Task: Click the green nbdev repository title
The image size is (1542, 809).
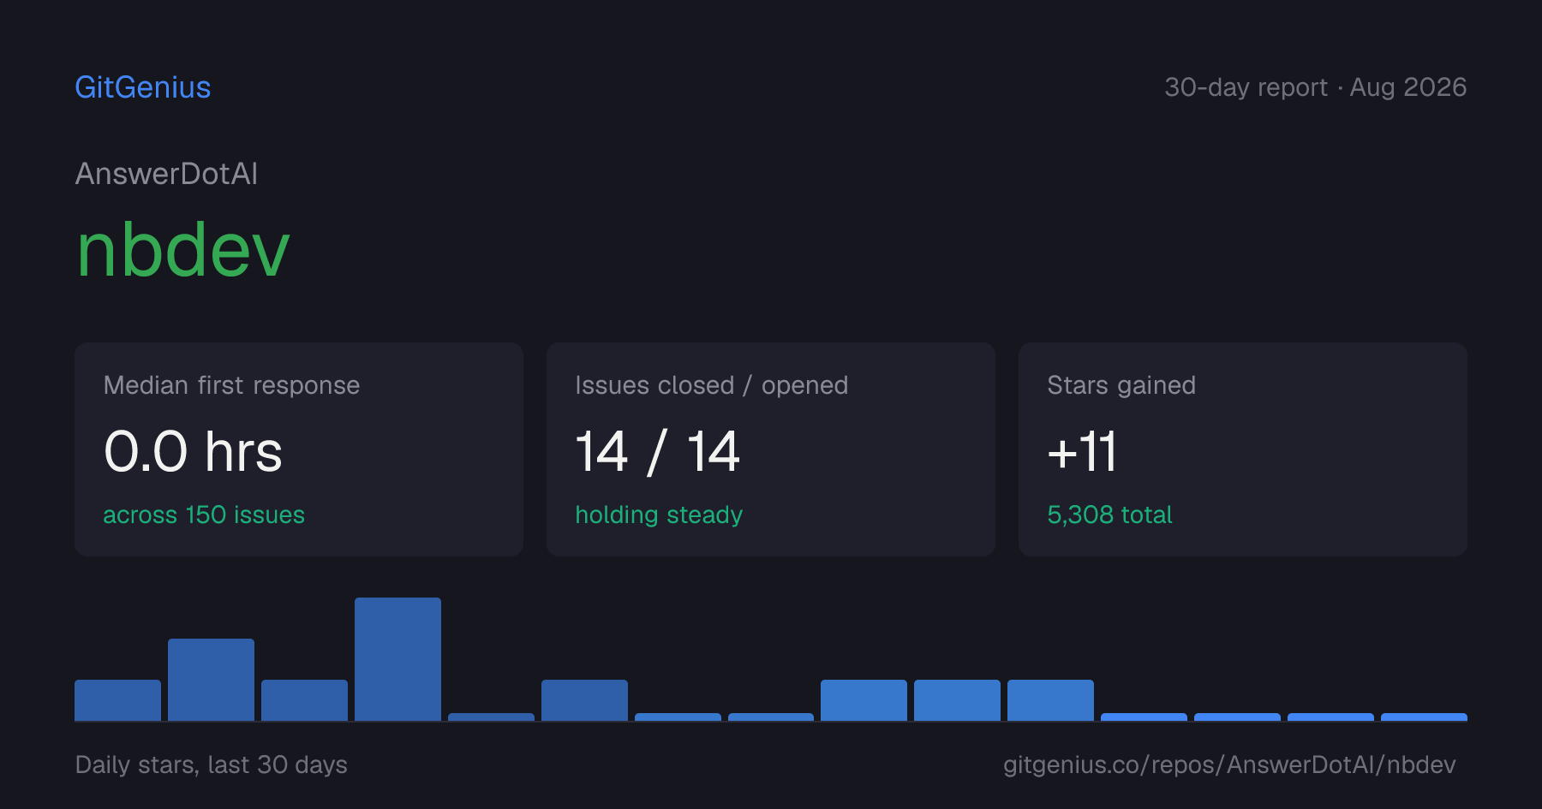Action: 183,250
